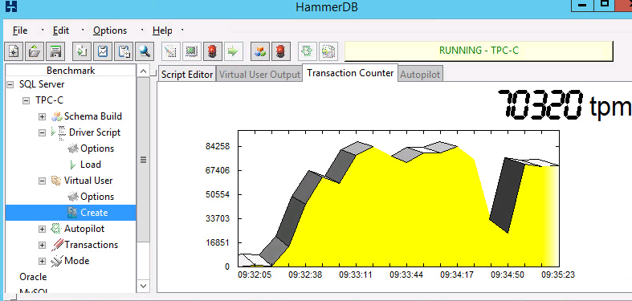Click the clipboard chart toolbar icon
The height and width of the screenshot is (301, 632).
(103, 51)
